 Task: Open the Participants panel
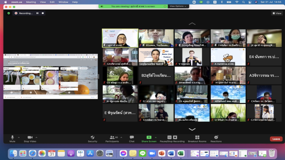pos(112,137)
